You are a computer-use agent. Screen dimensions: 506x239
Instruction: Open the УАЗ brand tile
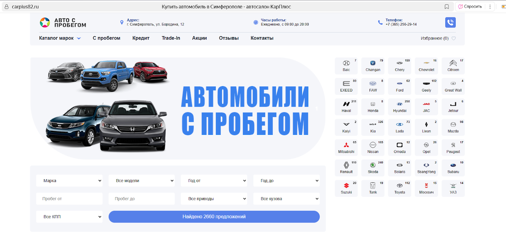point(453,188)
